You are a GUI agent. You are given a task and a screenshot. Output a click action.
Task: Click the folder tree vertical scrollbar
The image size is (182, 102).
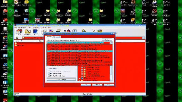click(x=111, y=73)
